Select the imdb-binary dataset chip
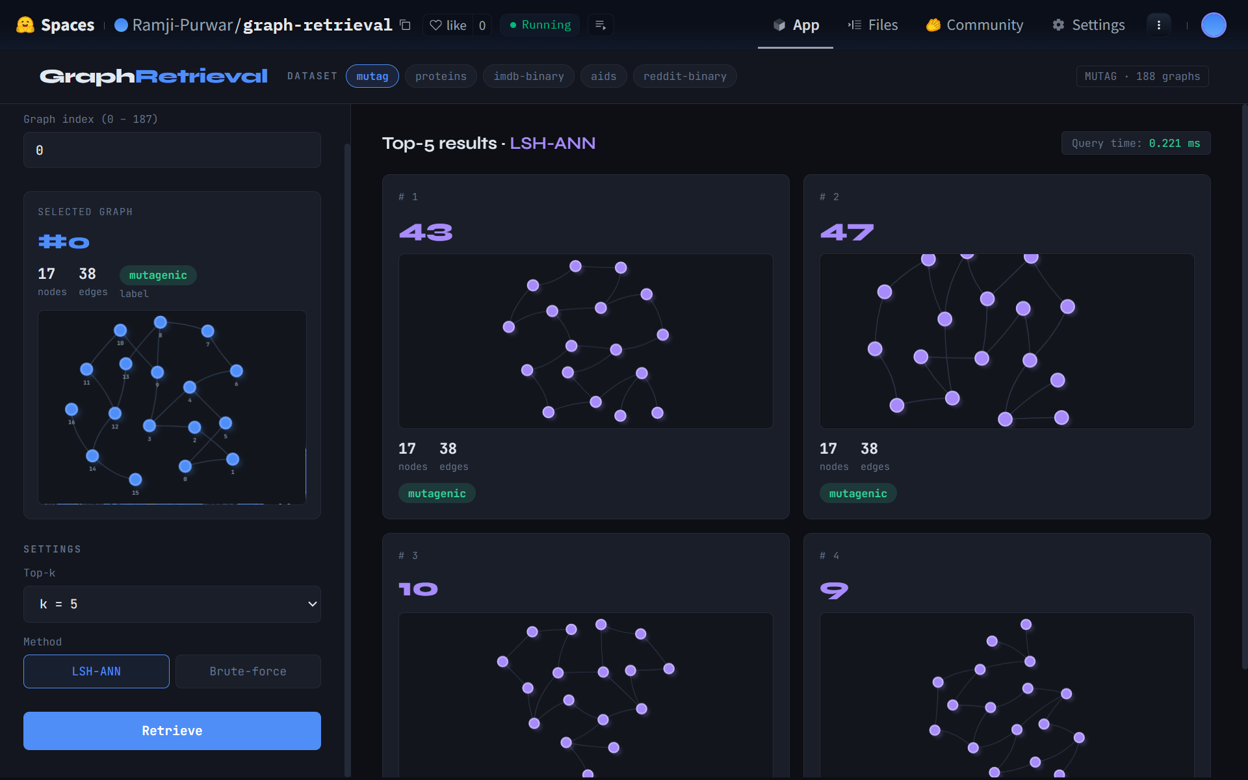Viewport: 1248px width, 780px height. [528, 76]
